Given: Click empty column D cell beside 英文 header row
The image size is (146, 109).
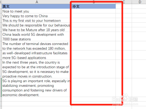Looking at the screenshot, I should [139, 6].
